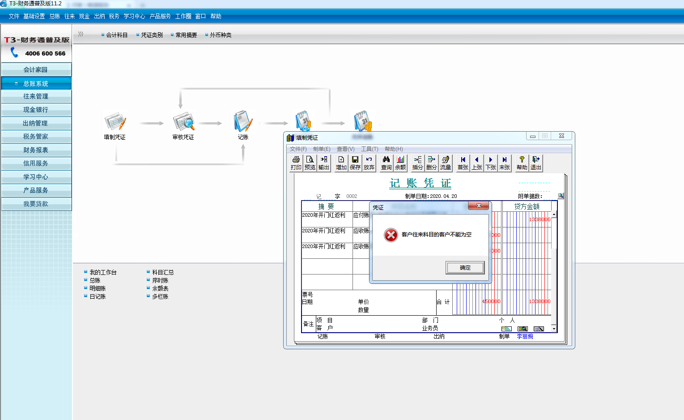Click the 输出 export toolbar icon
Viewport: 684px width, 420px height.
323,163
